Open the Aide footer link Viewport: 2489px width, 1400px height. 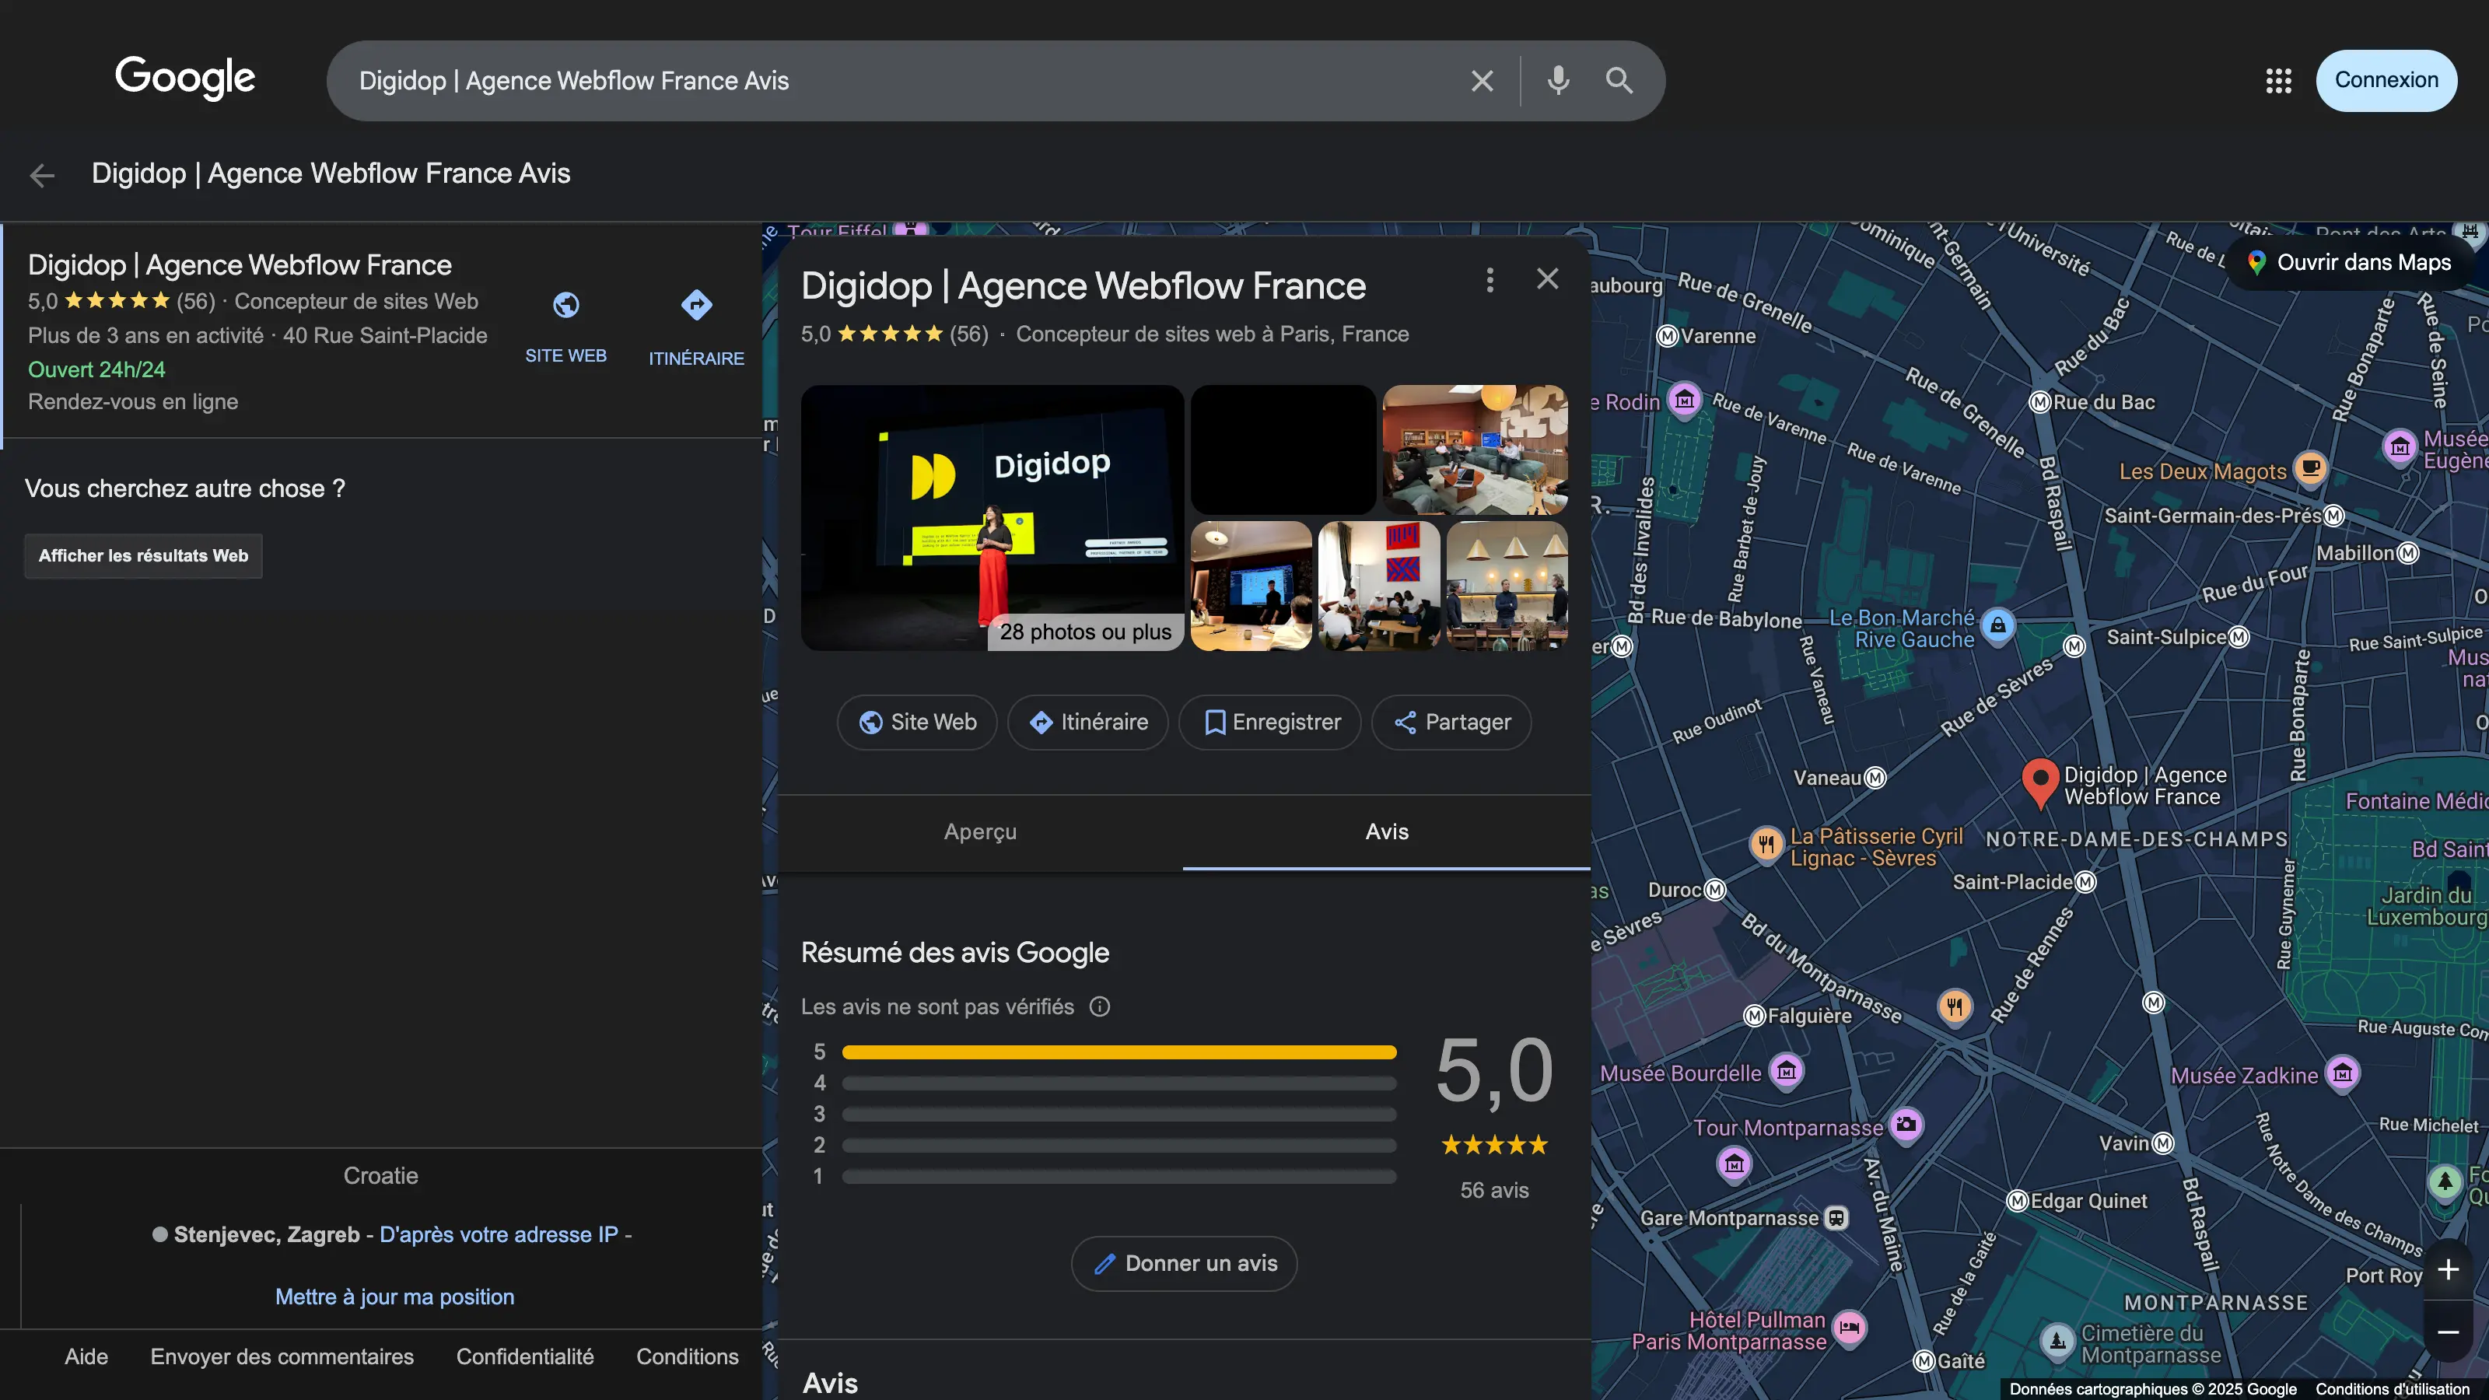pos(86,1356)
